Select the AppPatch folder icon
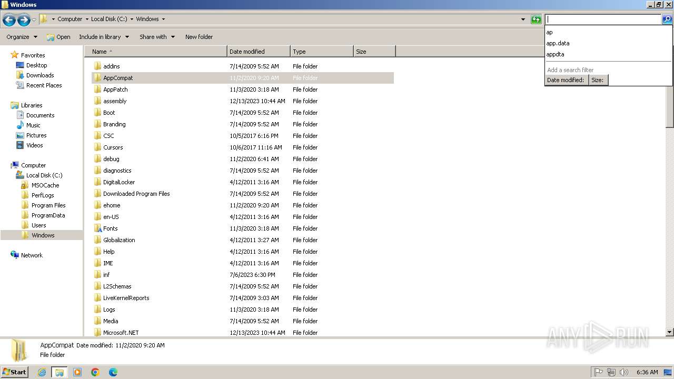Image resolution: width=674 pixels, height=379 pixels. click(x=97, y=89)
